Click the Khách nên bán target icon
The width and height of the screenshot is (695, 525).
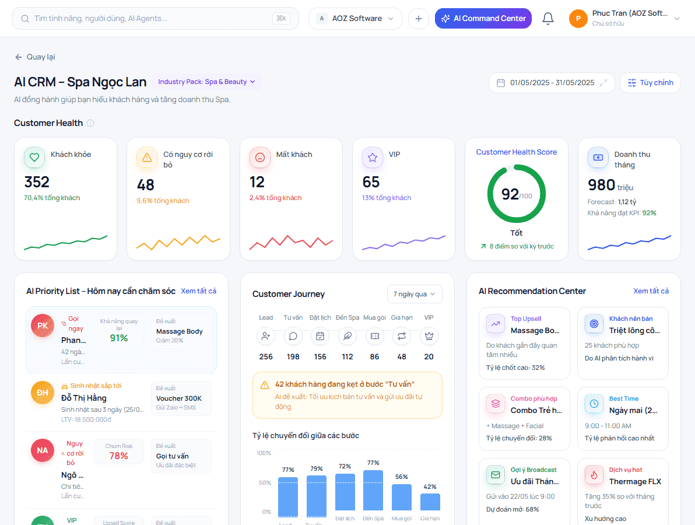coord(594,324)
